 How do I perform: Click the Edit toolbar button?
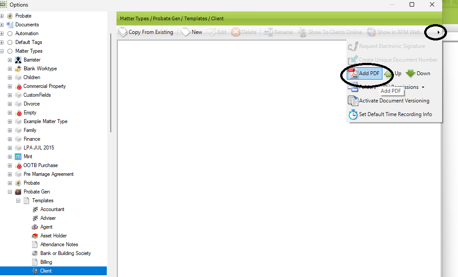click(x=217, y=32)
